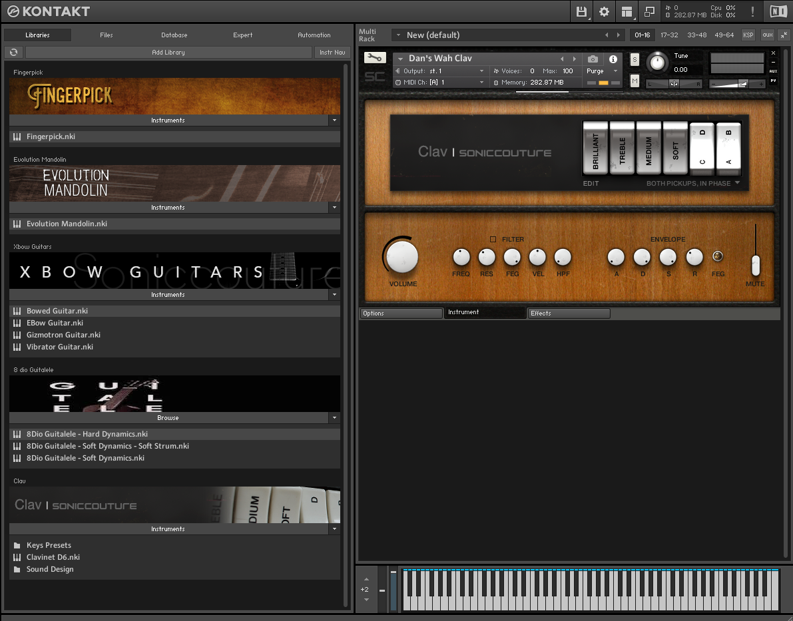Viewport: 793px width, 621px height.
Task: Load previous instrument for Dan's Wah Clav
Action: (x=562, y=59)
